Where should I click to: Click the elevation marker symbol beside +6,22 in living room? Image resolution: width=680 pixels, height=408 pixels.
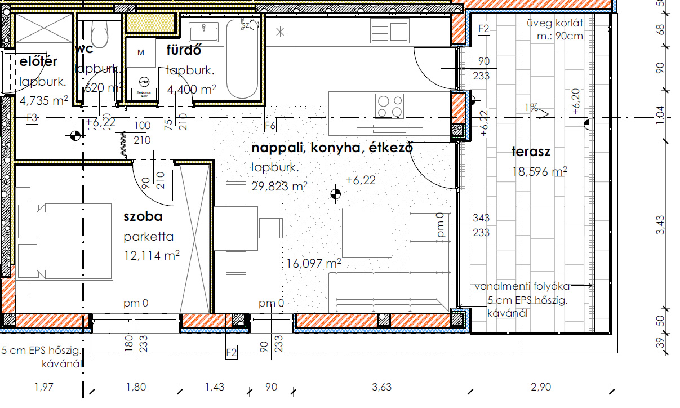pyautogui.click(x=336, y=194)
